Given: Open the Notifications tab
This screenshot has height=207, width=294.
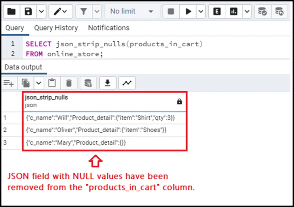Looking at the screenshot, I should tap(108, 28).
